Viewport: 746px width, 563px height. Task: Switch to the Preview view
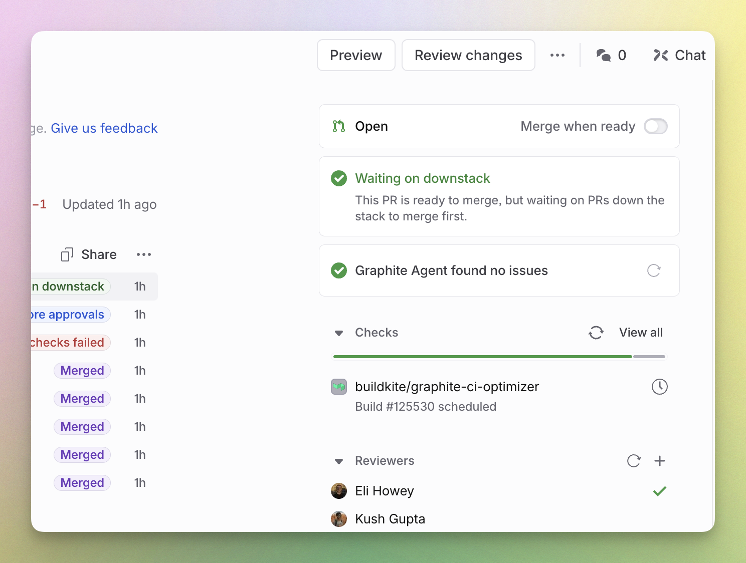click(x=356, y=55)
